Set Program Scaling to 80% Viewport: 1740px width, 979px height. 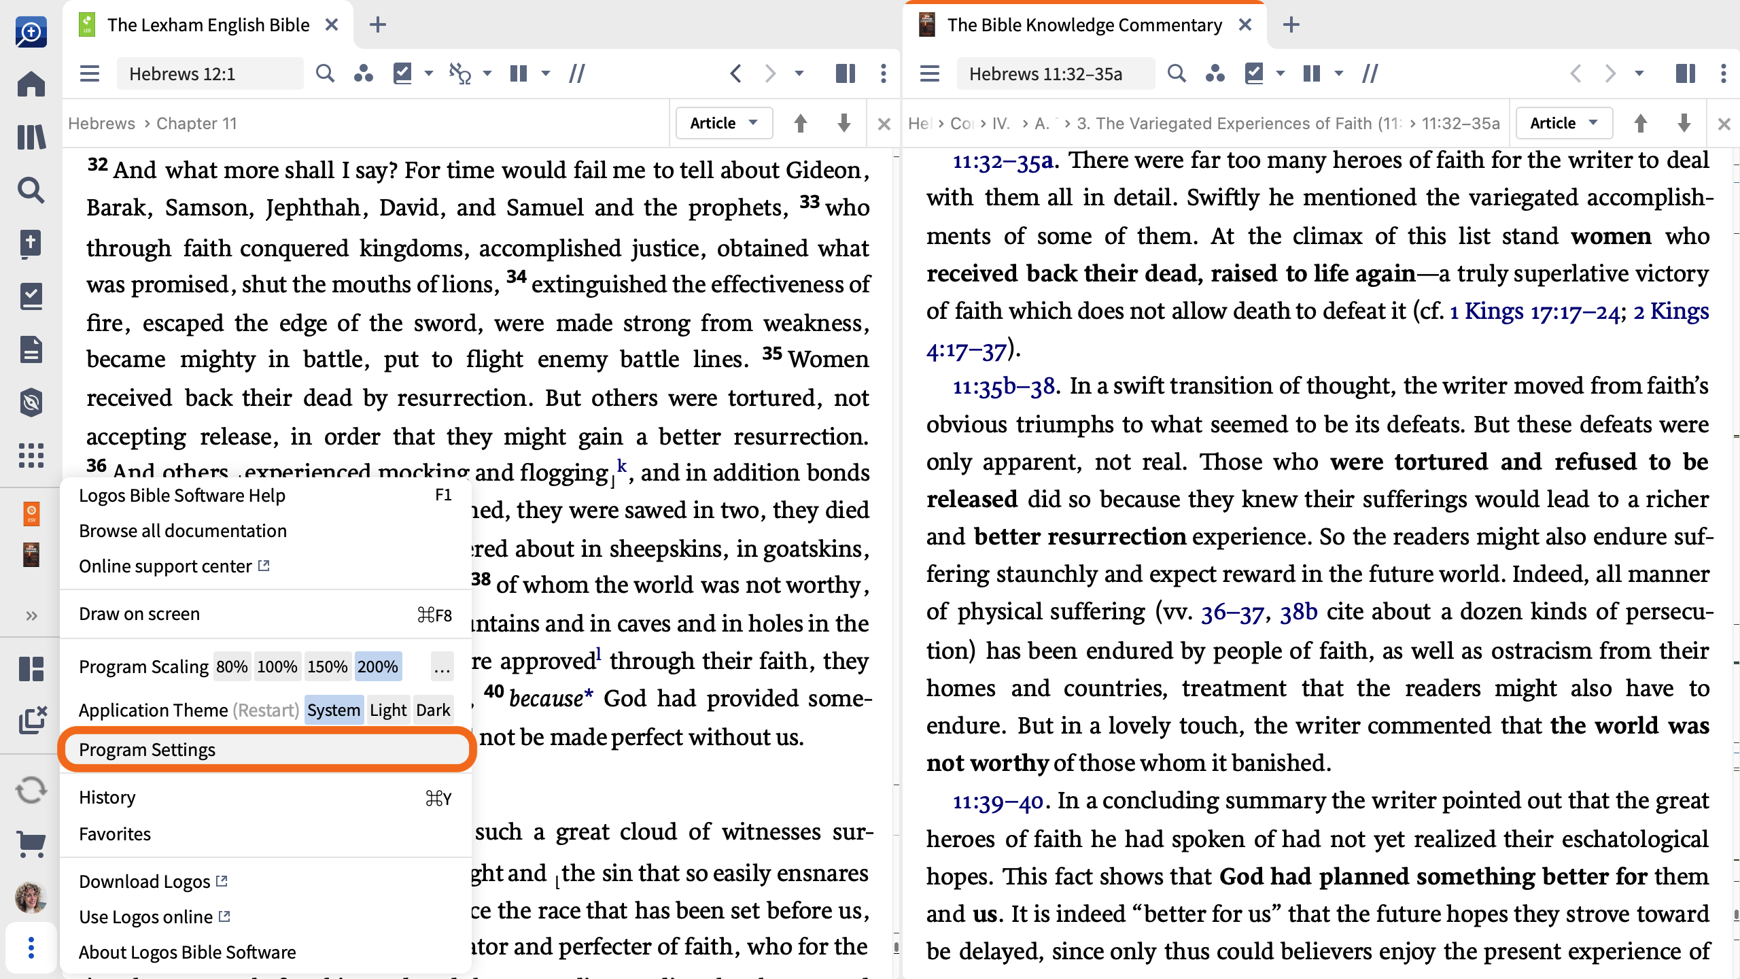232,666
